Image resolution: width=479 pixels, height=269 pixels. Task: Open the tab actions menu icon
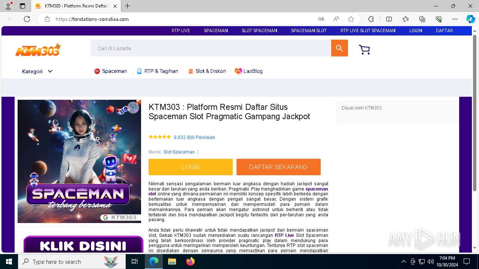coord(22,6)
